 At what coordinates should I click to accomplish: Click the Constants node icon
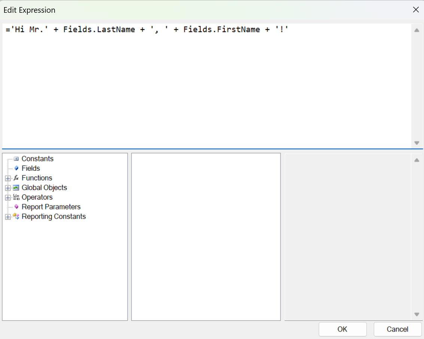point(16,158)
